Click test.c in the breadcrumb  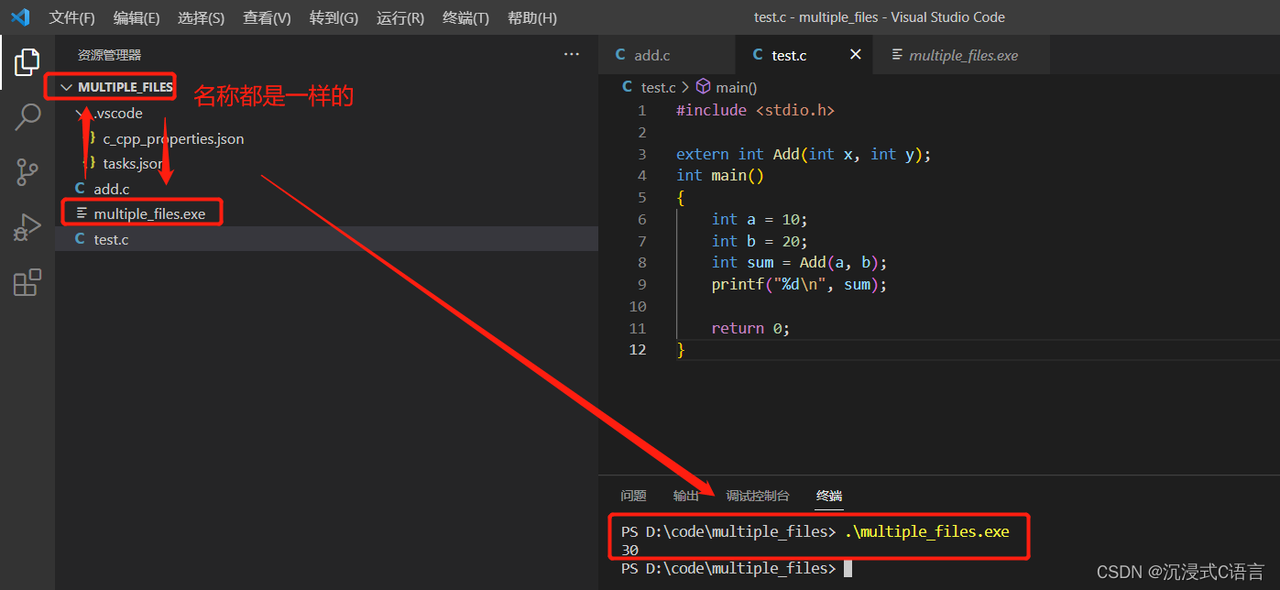point(658,87)
